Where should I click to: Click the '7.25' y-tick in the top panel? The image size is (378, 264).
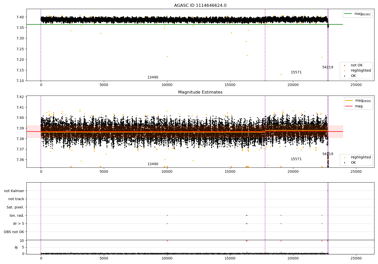pyautogui.click(x=20, y=49)
